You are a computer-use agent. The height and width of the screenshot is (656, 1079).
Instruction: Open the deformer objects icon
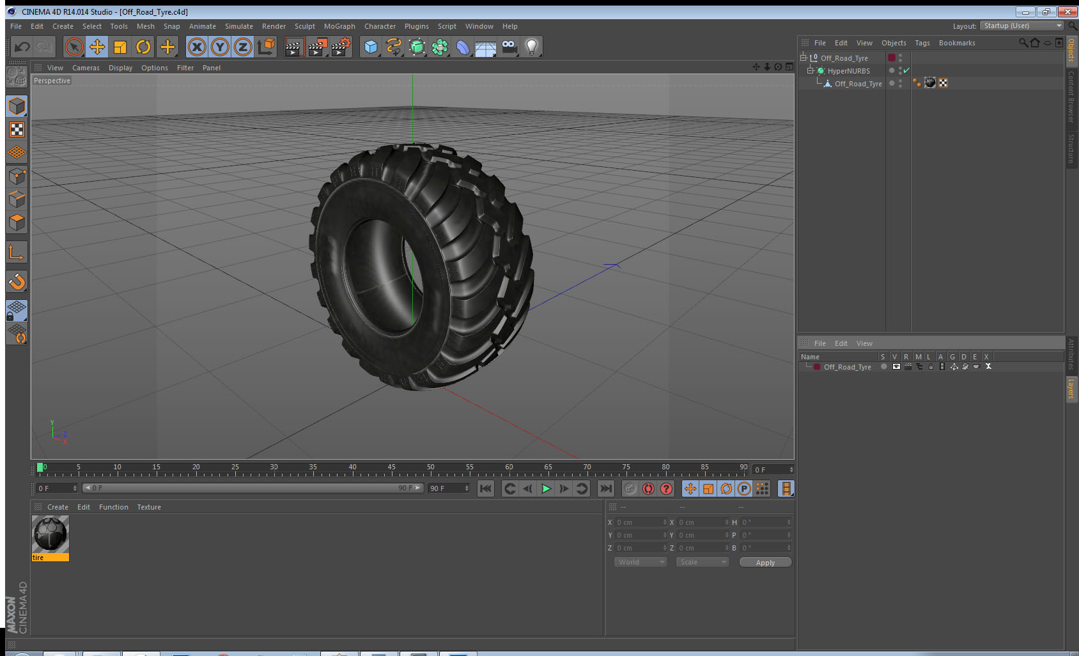click(x=463, y=47)
